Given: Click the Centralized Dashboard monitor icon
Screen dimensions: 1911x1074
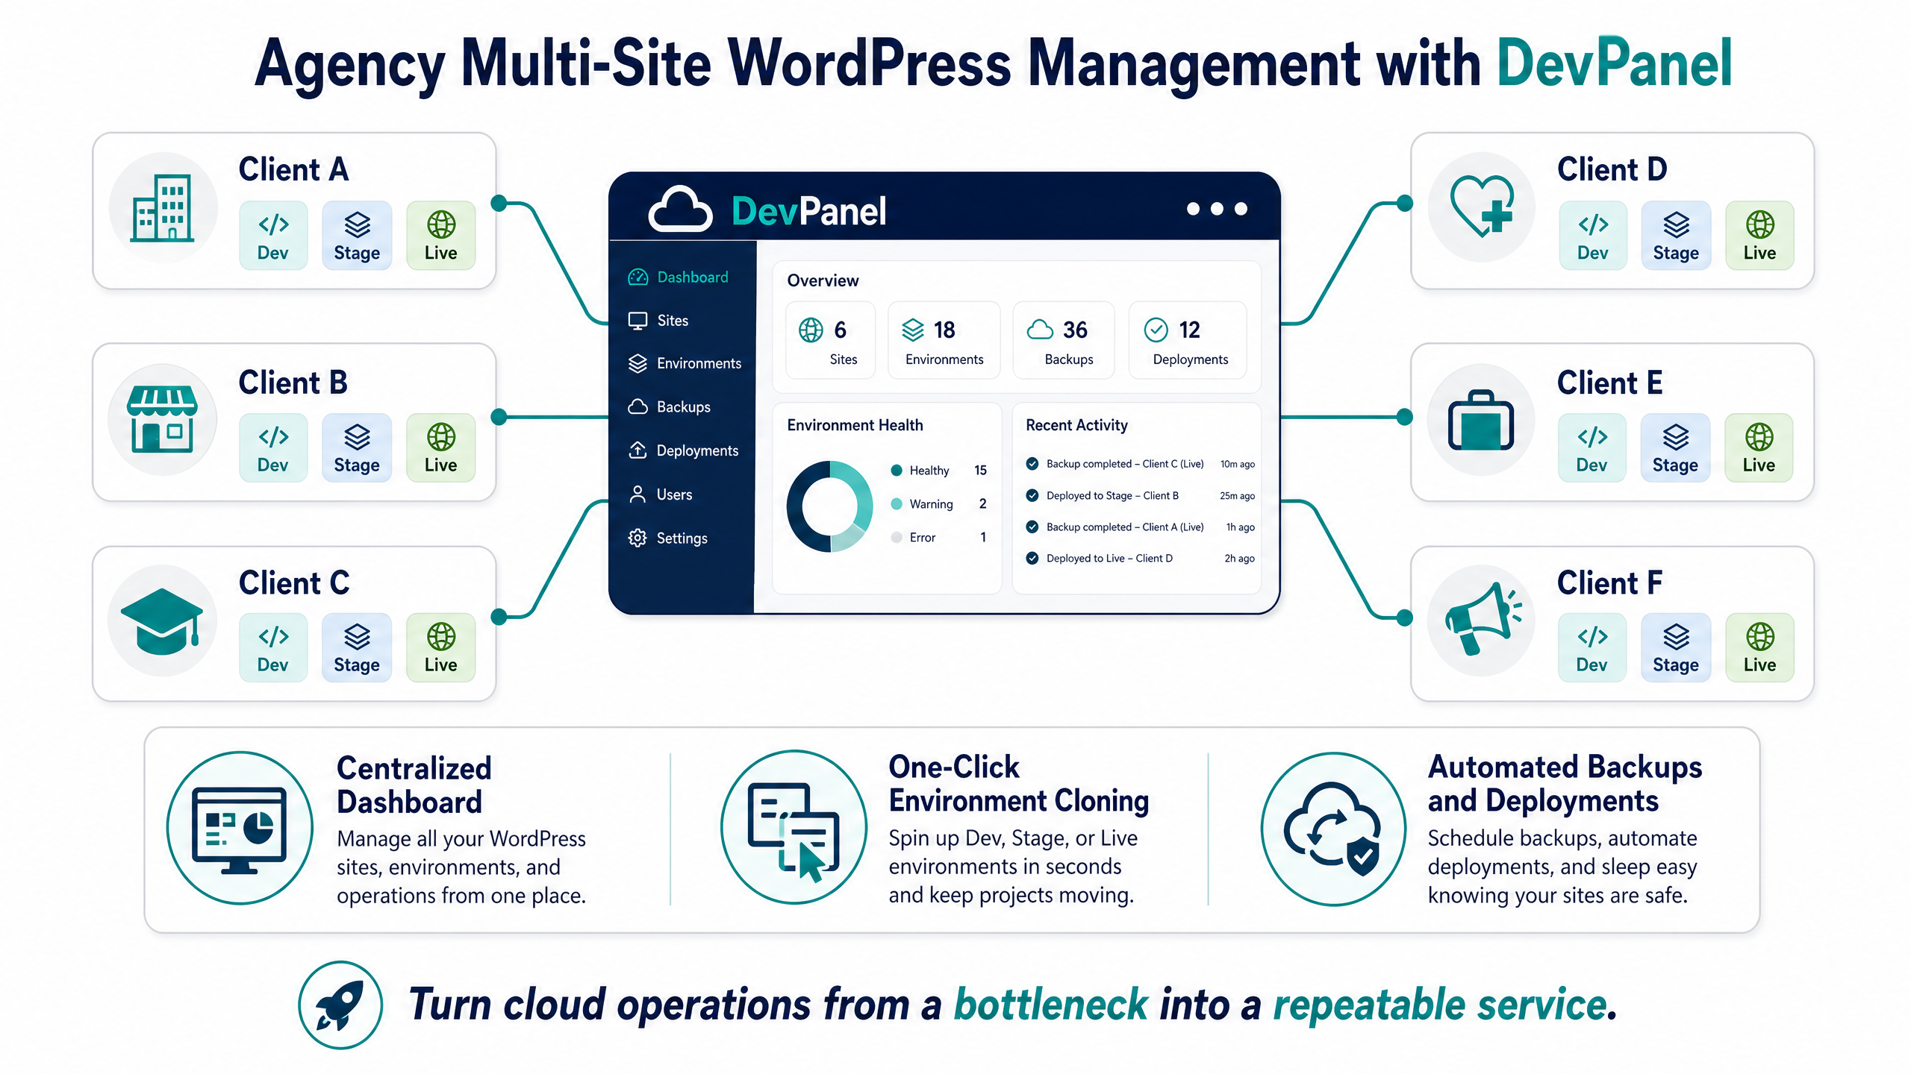Looking at the screenshot, I should click(x=239, y=828).
